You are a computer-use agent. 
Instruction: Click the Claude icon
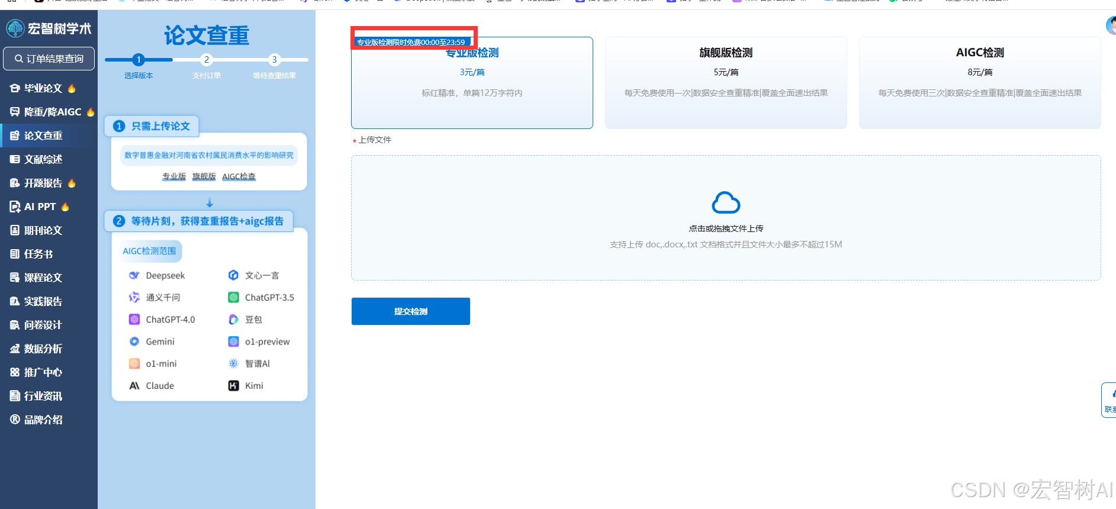point(134,385)
